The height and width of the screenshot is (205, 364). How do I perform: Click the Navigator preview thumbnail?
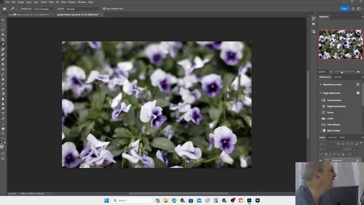(341, 44)
